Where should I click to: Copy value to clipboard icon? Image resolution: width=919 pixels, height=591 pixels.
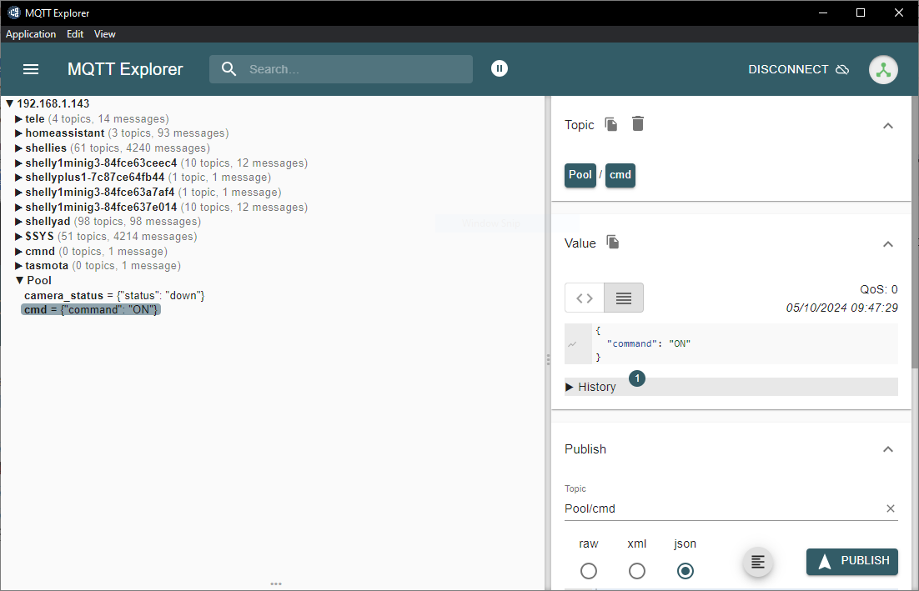(612, 242)
